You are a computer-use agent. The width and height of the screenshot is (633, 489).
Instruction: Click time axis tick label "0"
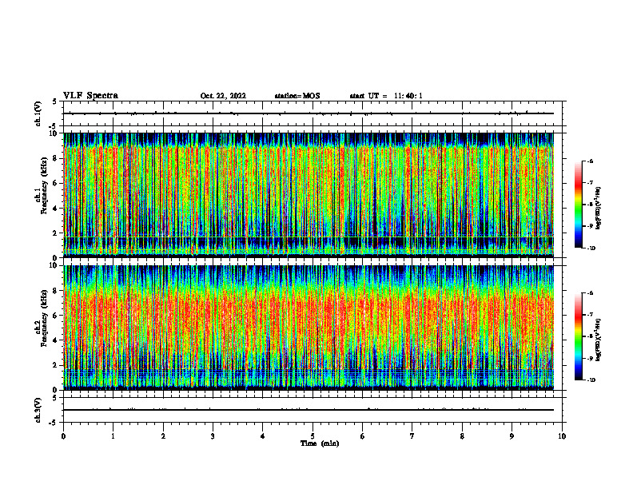pos(63,436)
